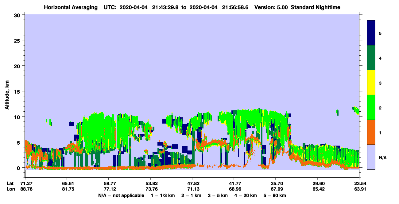The height and width of the screenshot is (204, 399).
Task: Click the orange colorbar segment labeled 1
Action: coord(371,132)
